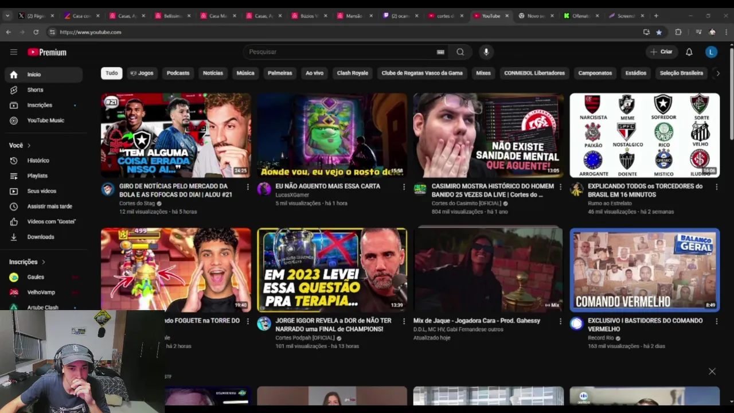Select the Tudo filter chip
The width and height of the screenshot is (734, 413).
[x=112, y=73]
